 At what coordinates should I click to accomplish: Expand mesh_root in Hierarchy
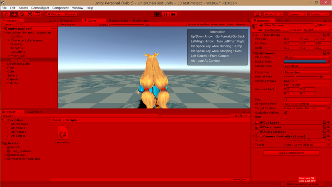(x=9, y=56)
